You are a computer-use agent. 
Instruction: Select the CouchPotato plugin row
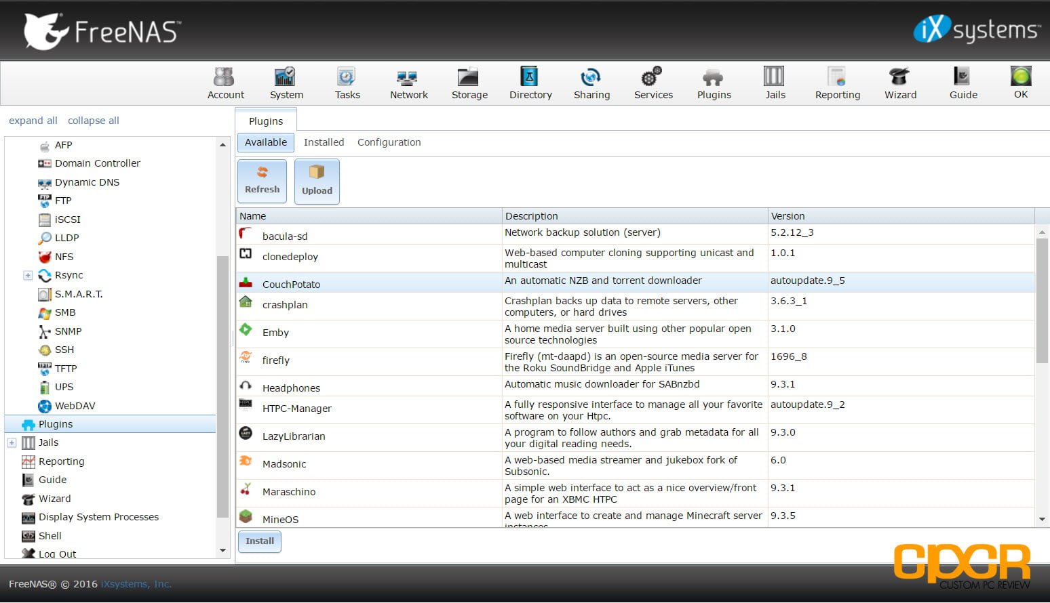pos(636,283)
